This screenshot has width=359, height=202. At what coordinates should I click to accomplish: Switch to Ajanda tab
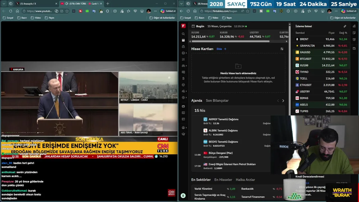[x=197, y=100]
